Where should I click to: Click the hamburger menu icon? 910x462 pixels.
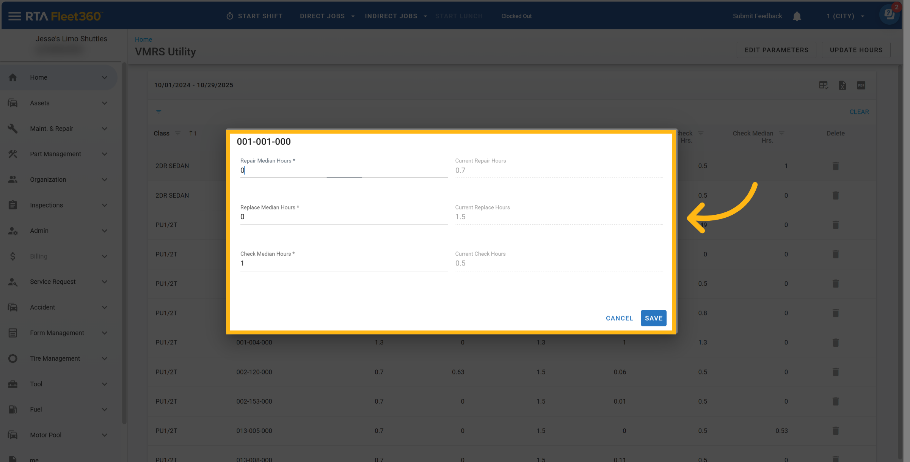pyautogui.click(x=14, y=16)
